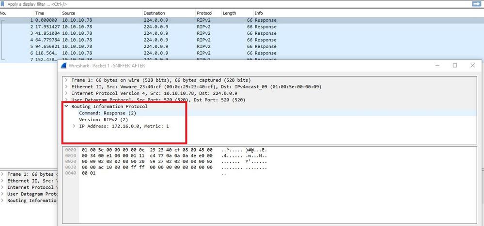Expand Routing Information in main details pane

2,200
